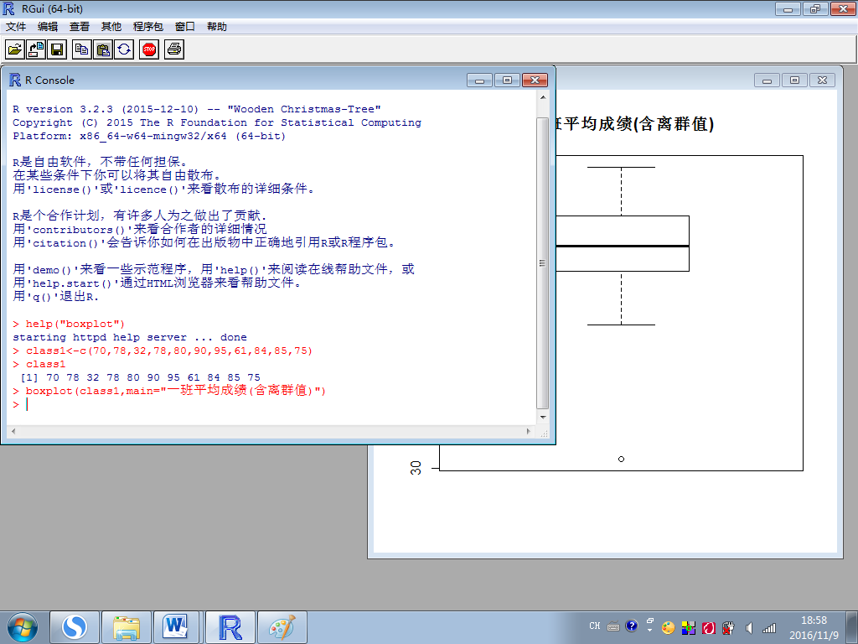Screen dimensions: 858x644
Task: Click the keyboard icon in system tray
Action: [613, 626]
